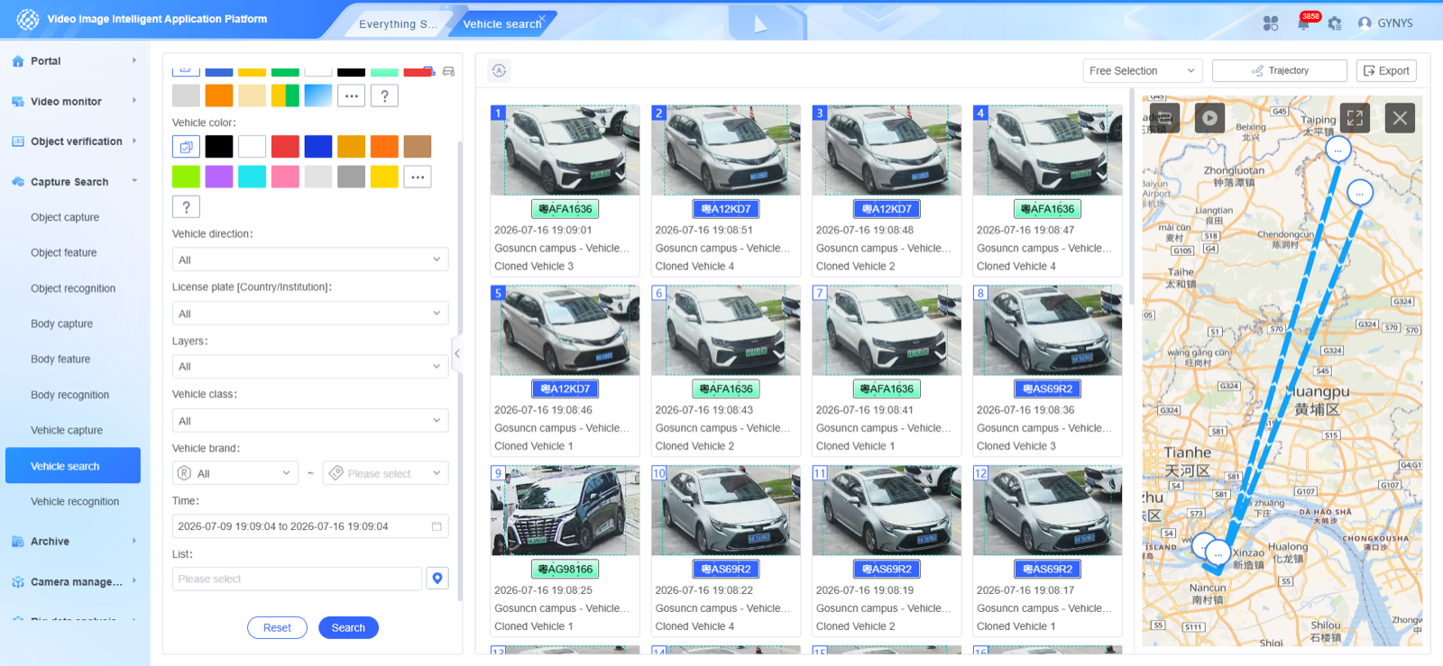Play the trajectory animation on the map

1209,118
